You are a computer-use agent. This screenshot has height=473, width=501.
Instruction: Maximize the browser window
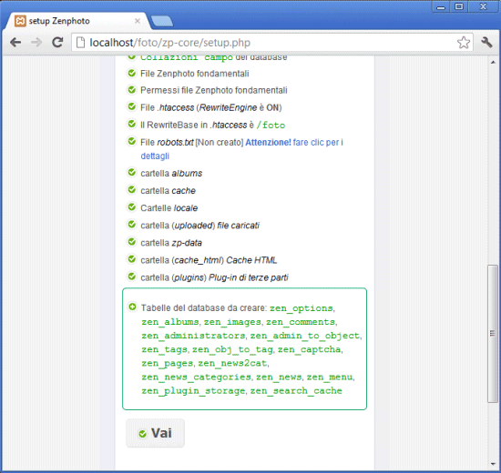(459, 7)
